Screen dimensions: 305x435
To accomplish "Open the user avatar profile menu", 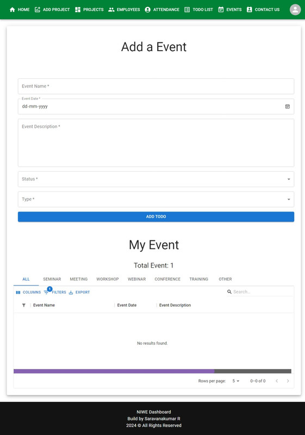I will [295, 10].
